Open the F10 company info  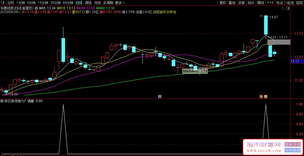coord(270,3)
